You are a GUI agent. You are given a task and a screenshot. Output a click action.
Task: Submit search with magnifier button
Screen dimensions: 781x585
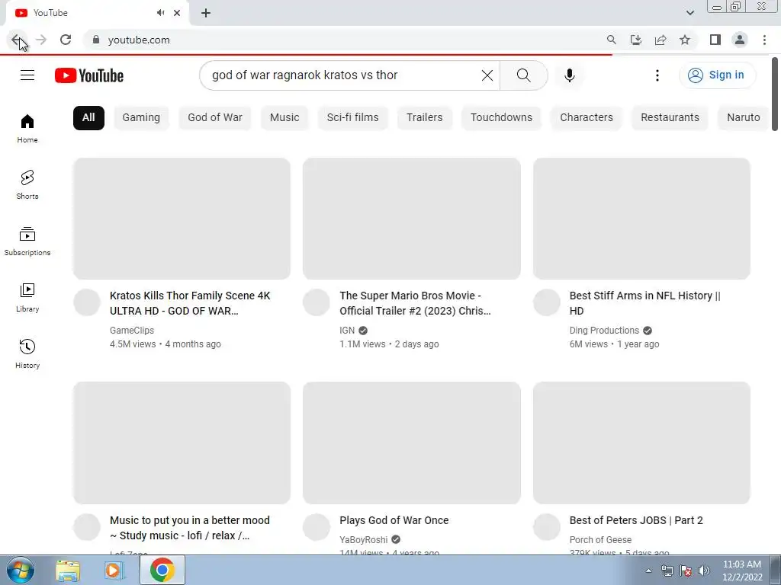(523, 75)
